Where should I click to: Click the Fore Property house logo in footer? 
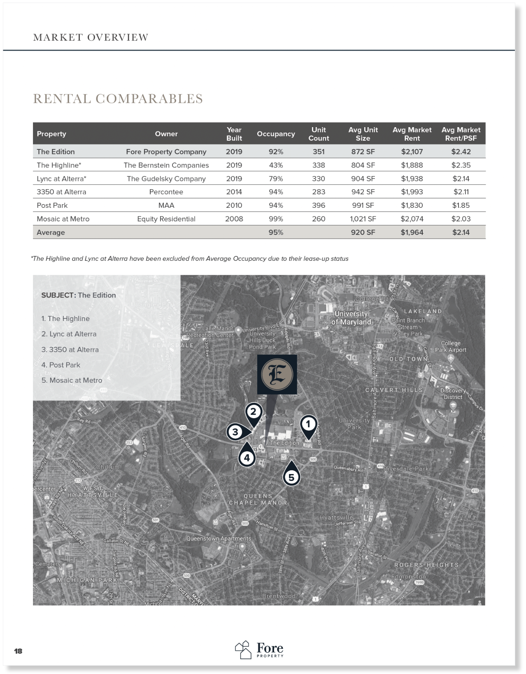[243, 650]
